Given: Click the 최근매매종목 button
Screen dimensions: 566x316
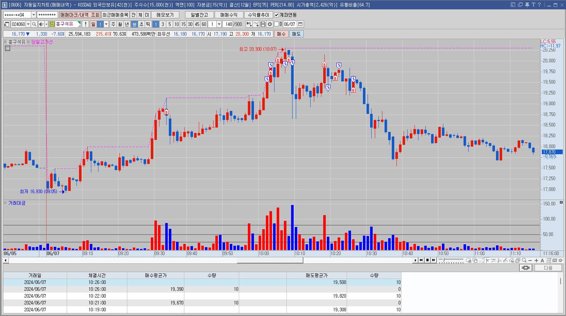Looking at the screenshot, I should click(115, 15).
